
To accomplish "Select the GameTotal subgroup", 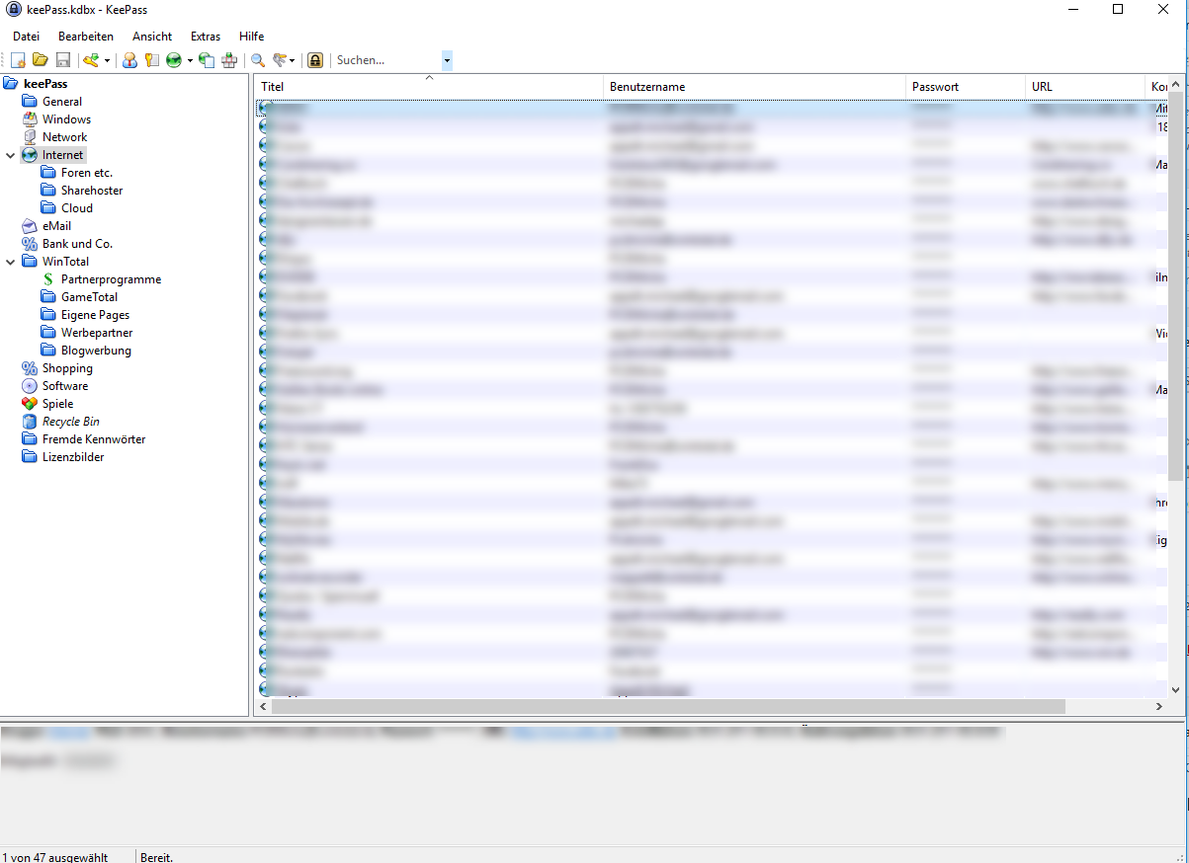I will pyautogui.click(x=89, y=297).
